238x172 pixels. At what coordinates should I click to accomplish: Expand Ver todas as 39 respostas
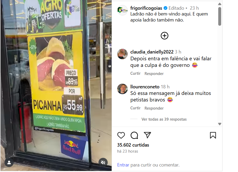click(x=164, y=119)
